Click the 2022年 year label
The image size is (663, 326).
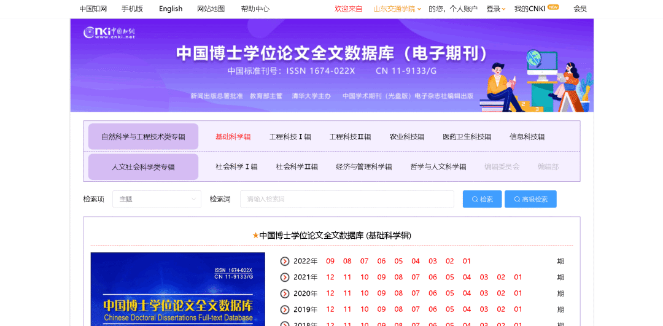[x=305, y=262]
